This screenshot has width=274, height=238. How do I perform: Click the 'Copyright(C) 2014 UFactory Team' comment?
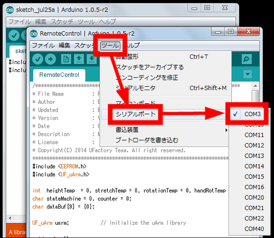point(109,150)
